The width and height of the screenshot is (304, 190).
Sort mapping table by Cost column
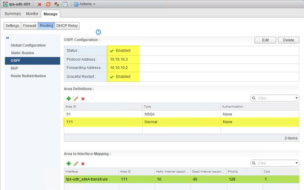pos(281,172)
